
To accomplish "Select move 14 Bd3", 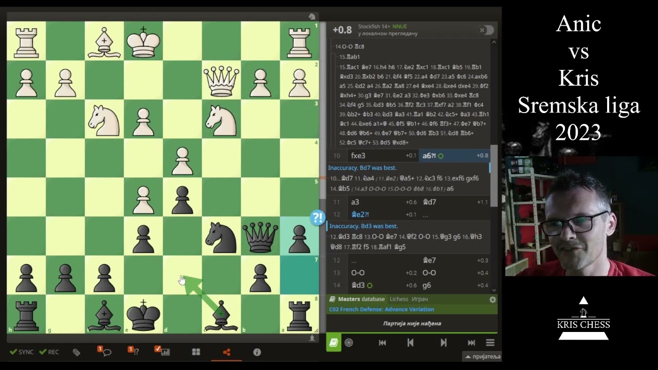I will [383, 285].
